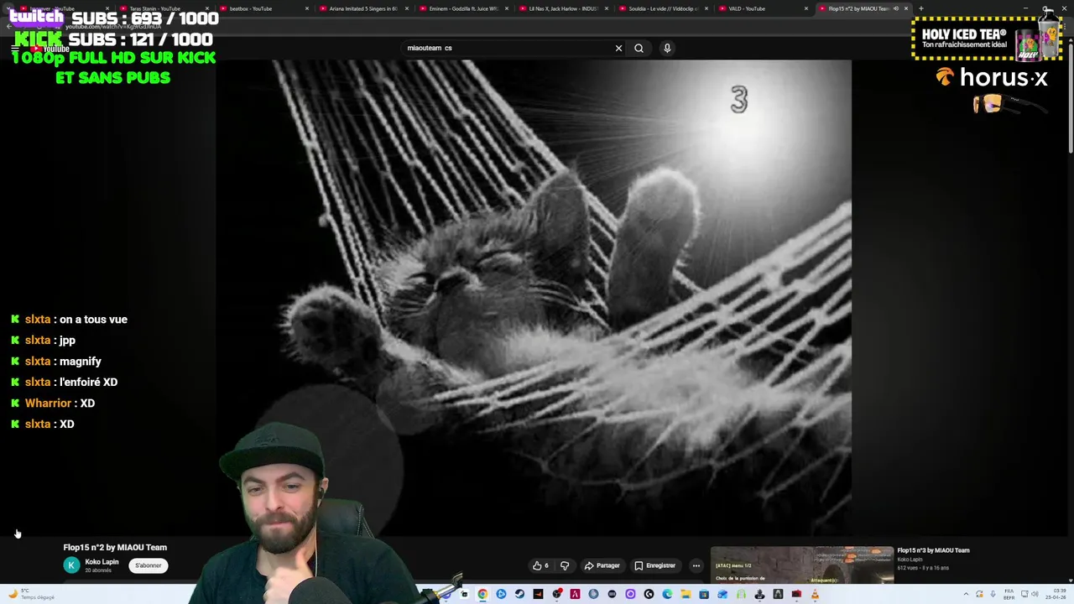Screen dimensions: 1074x604
Task: Open the three-dots more actions menu
Action: point(696,565)
